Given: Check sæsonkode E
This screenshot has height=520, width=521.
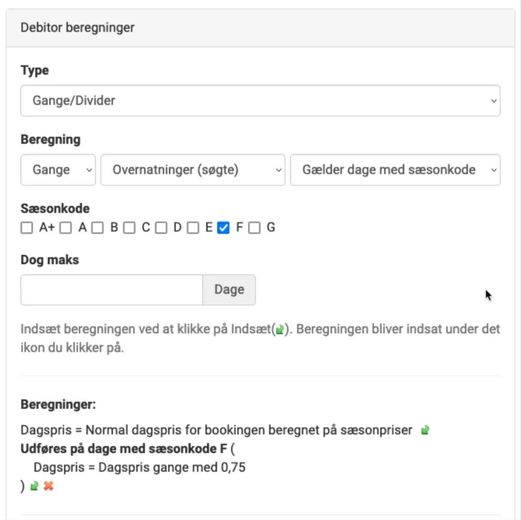Looking at the screenshot, I should click(x=193, y=228).
